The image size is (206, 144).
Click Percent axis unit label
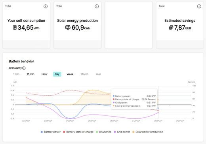click(x=191, y=82)
